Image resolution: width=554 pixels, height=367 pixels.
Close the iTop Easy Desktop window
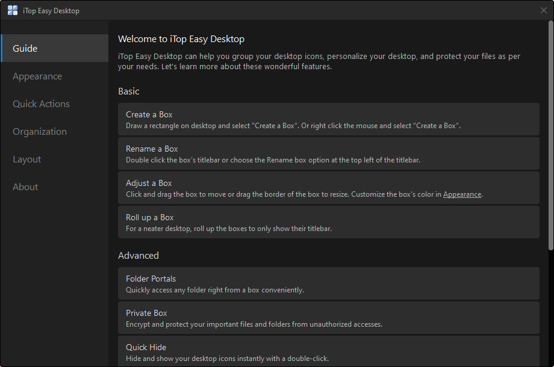(x=544, y=10)
